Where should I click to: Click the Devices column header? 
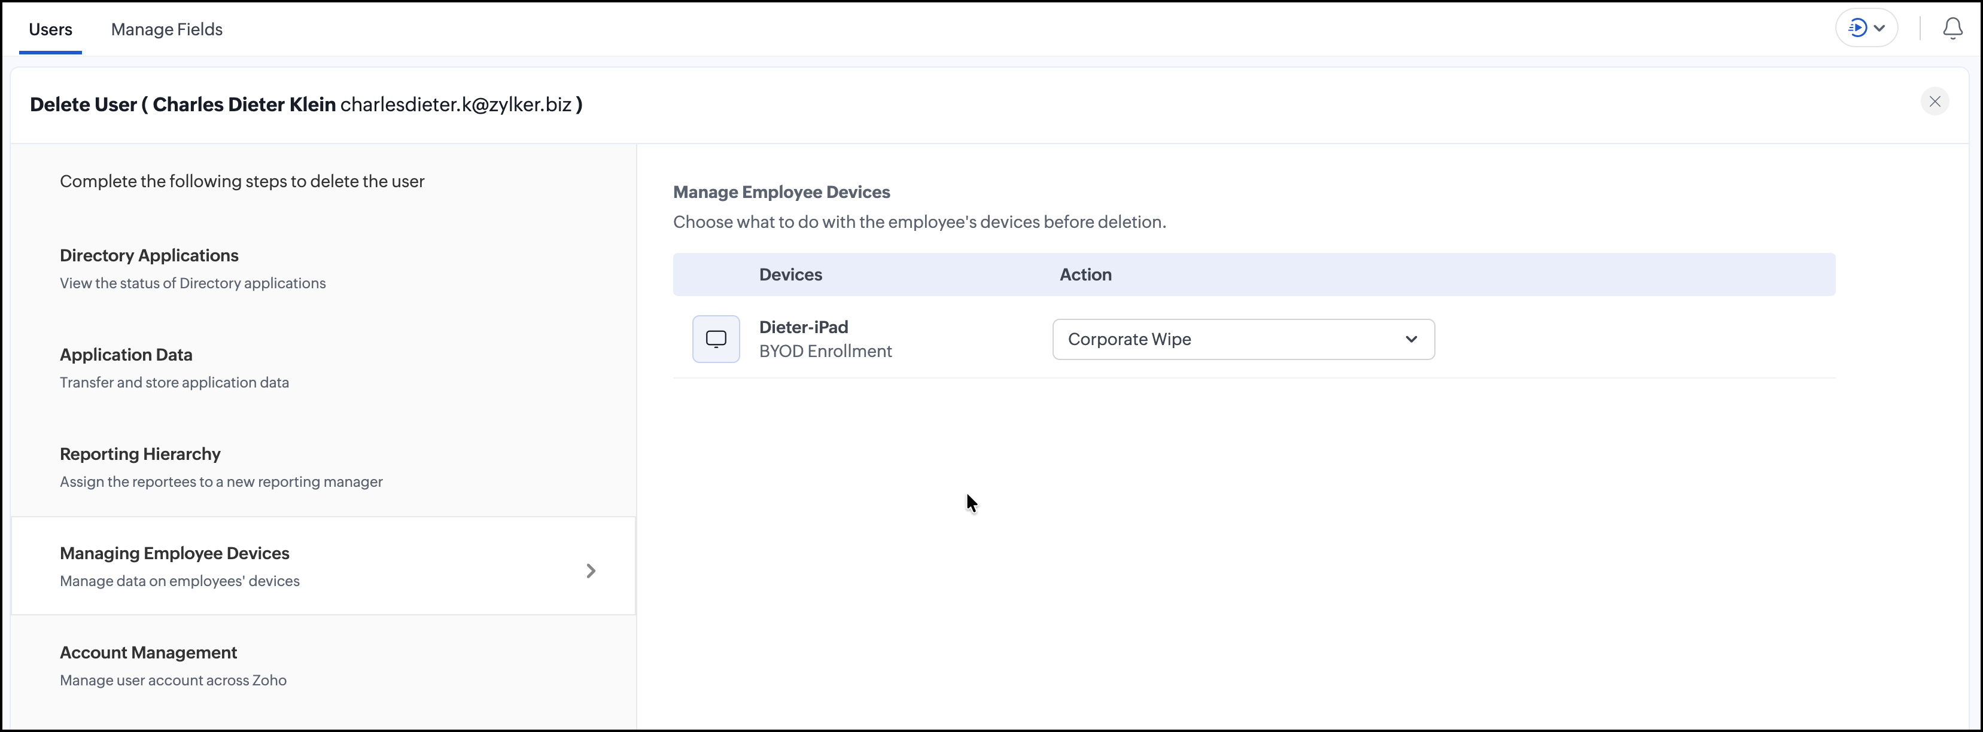pyautogui.click(x=790, y=274)
